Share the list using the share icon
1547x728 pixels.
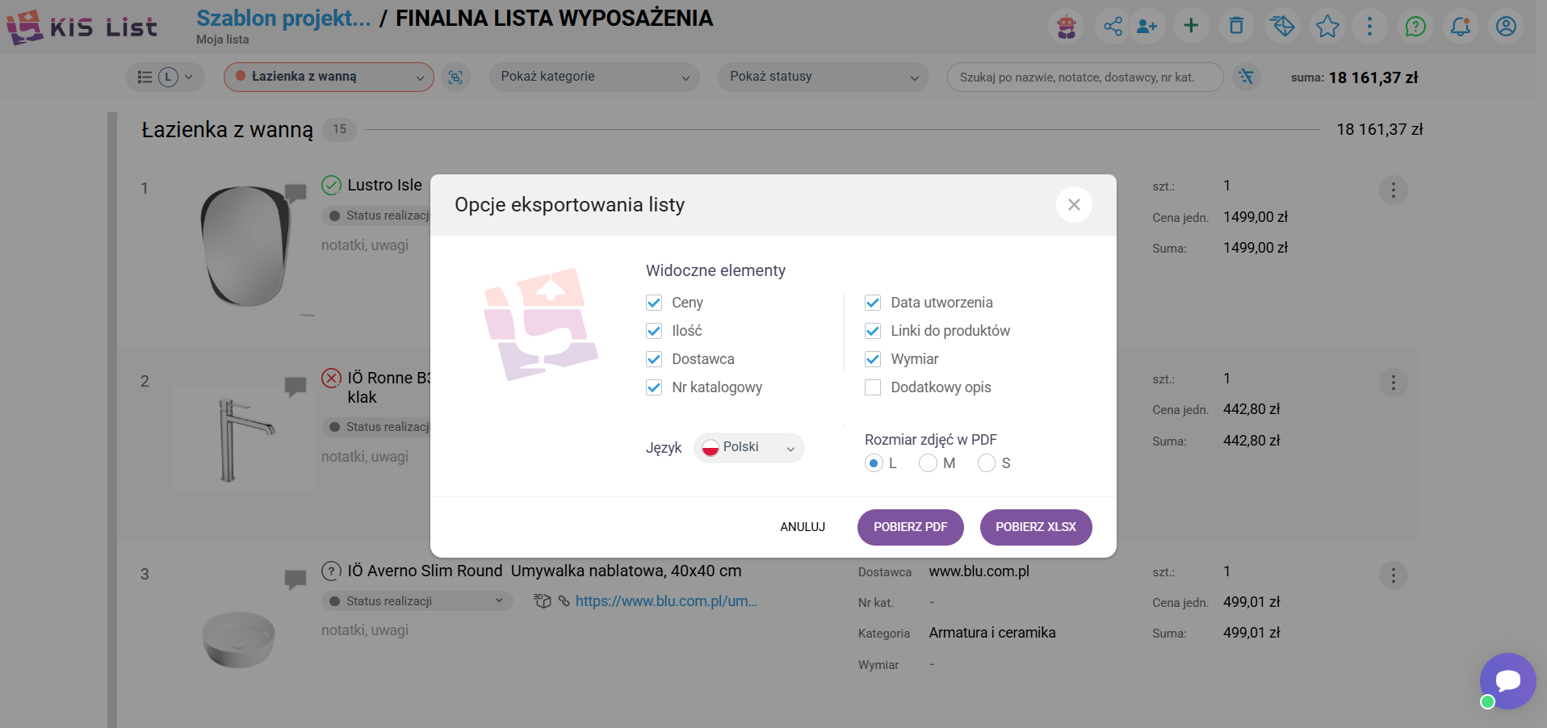click(1113, 26)
